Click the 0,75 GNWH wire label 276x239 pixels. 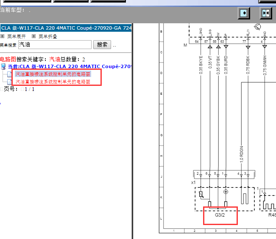point(265,65)
